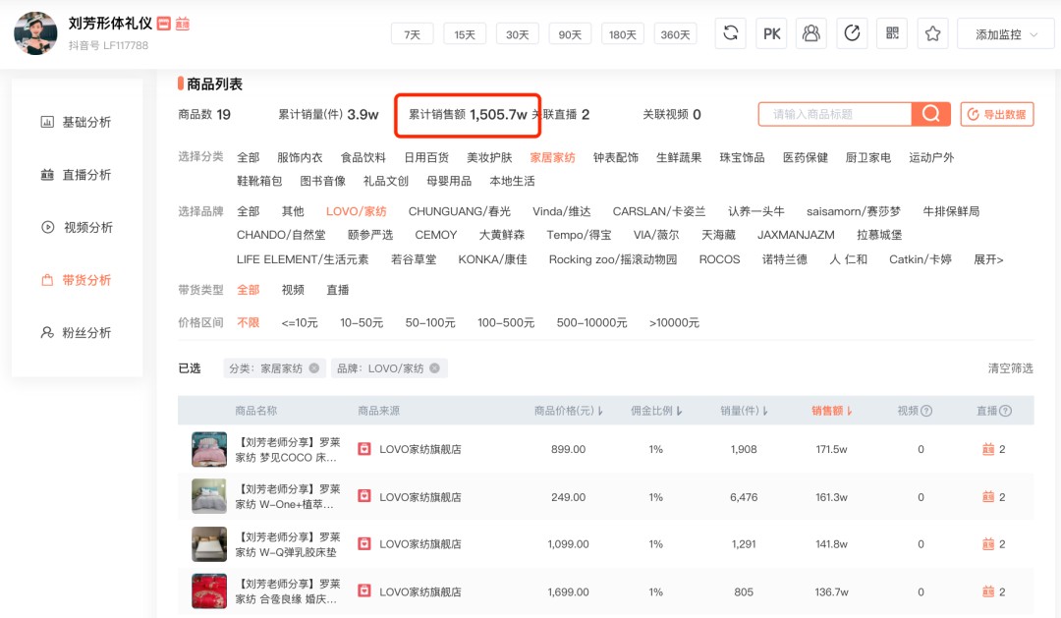Click live count icon in W-One row
The height and width of the screenshot is (618, 1061).
(x=988, y=497)
